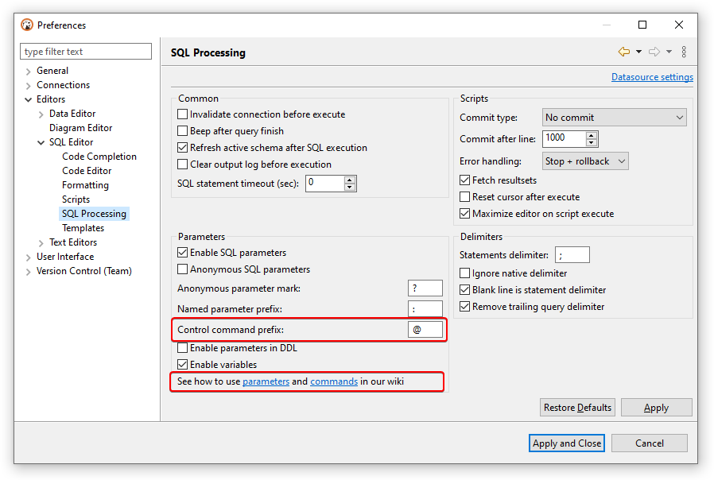714x480 pixels.
Task: Open the three-dots view menu icon
Action: click(684, 51)
